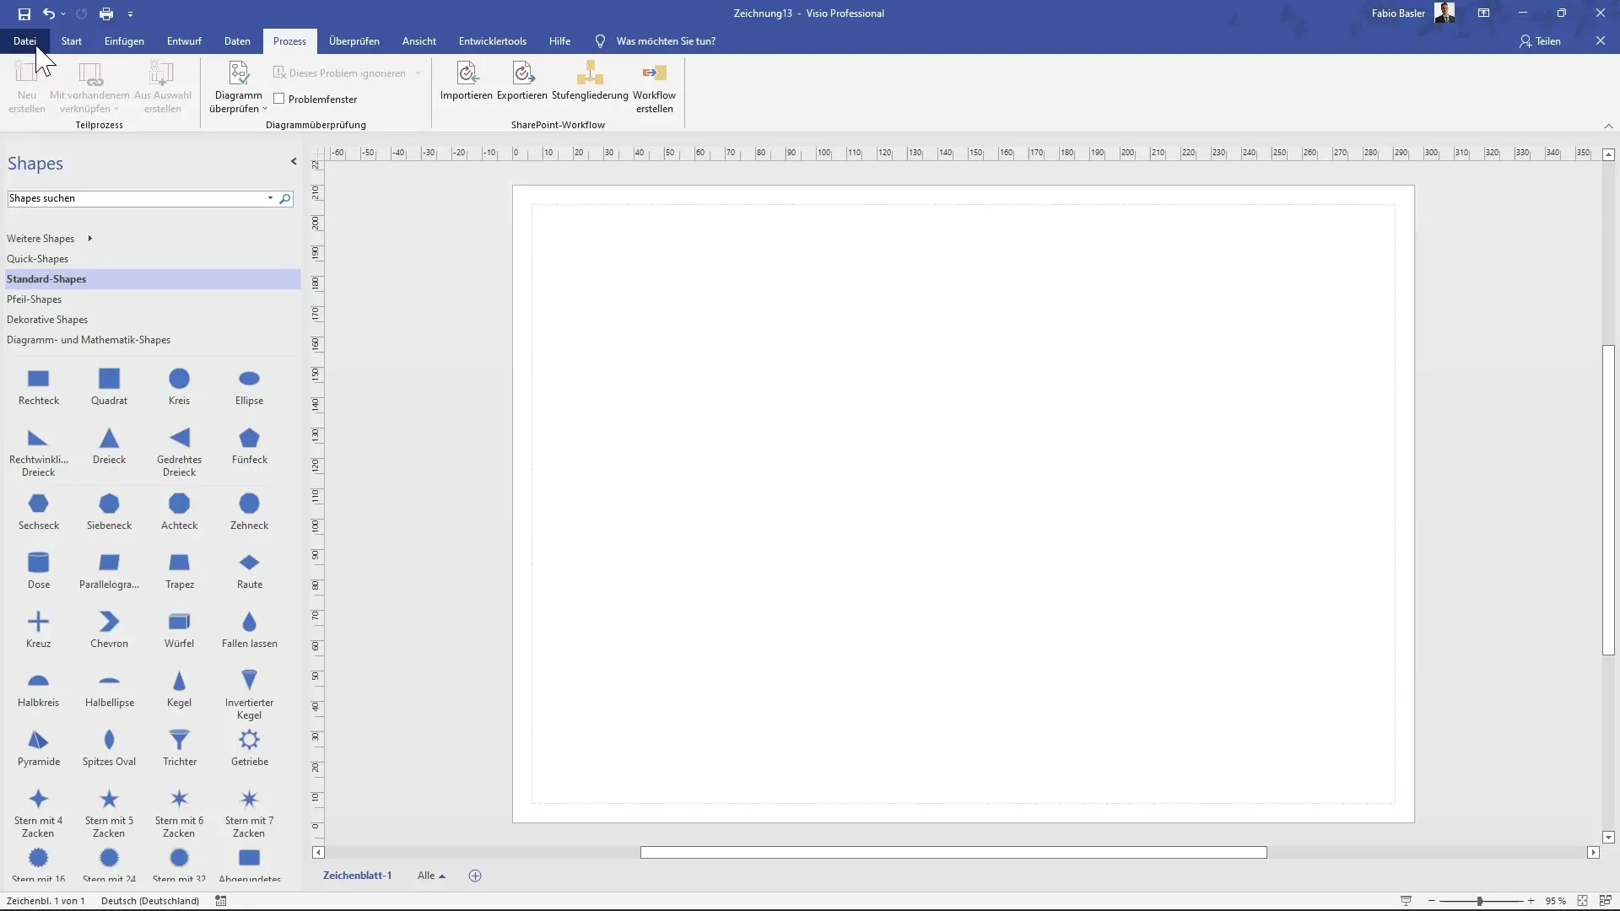Switch to the Start tab
The width and height of the screenshot is (1620, 911).
[x=72, y=41]
